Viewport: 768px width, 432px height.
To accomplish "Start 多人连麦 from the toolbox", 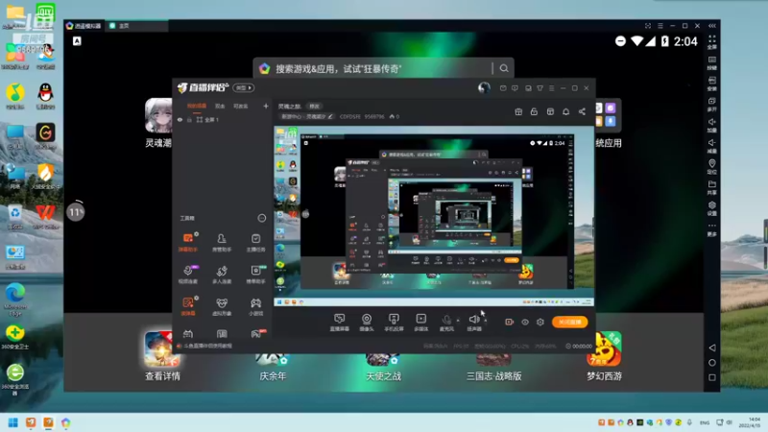I will point(222,275).
